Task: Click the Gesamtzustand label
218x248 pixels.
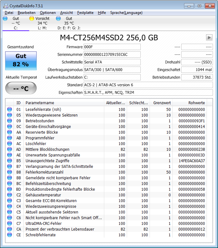Action: click(21, 47)
